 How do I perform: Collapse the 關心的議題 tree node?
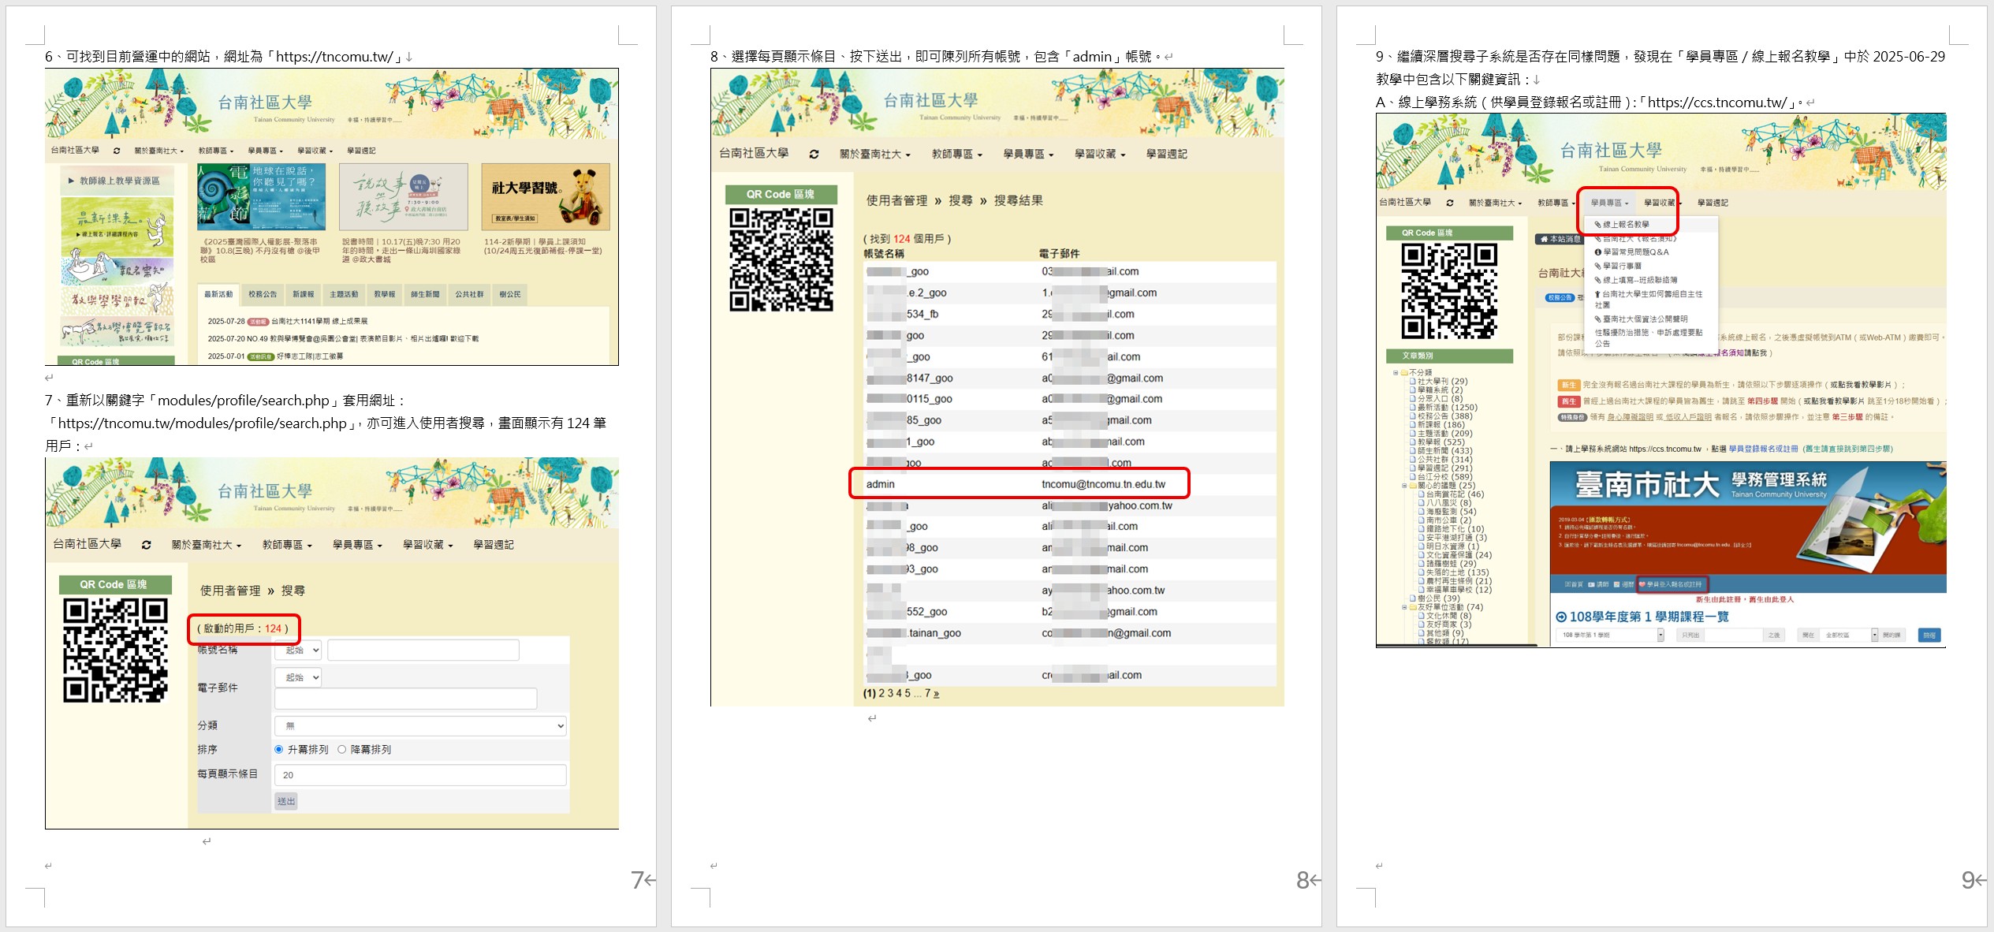click(1404, 486)
